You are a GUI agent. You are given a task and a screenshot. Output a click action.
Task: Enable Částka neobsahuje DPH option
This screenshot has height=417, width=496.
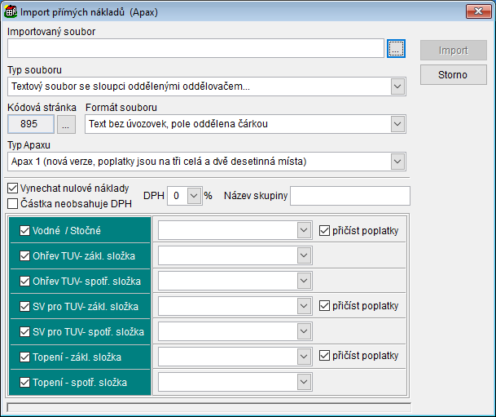click(x=12, y=203)
